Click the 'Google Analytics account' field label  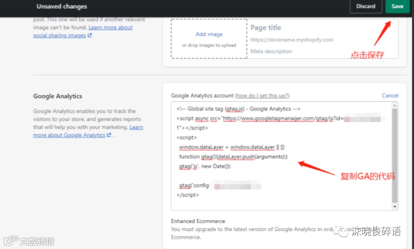click(x=202, y=96)
